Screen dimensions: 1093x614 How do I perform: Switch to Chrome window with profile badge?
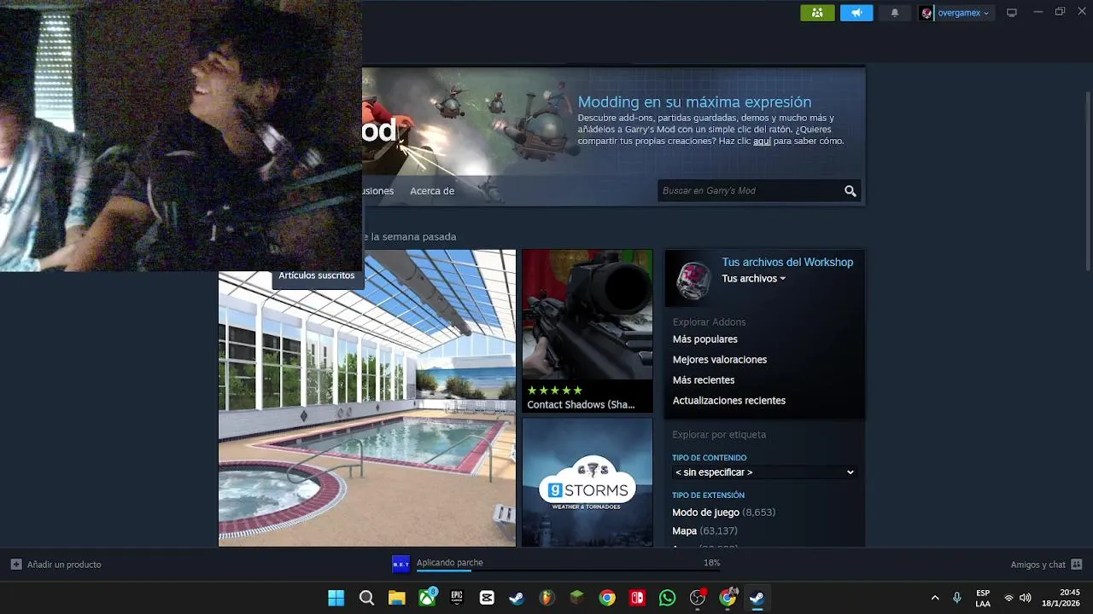point(728,598)
